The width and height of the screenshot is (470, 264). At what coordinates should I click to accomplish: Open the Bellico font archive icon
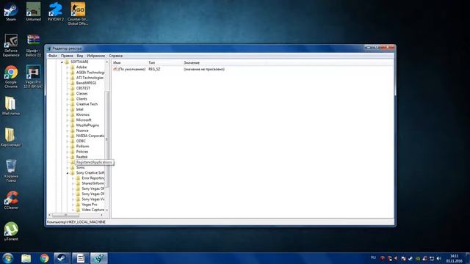click(x=33, y=45)
